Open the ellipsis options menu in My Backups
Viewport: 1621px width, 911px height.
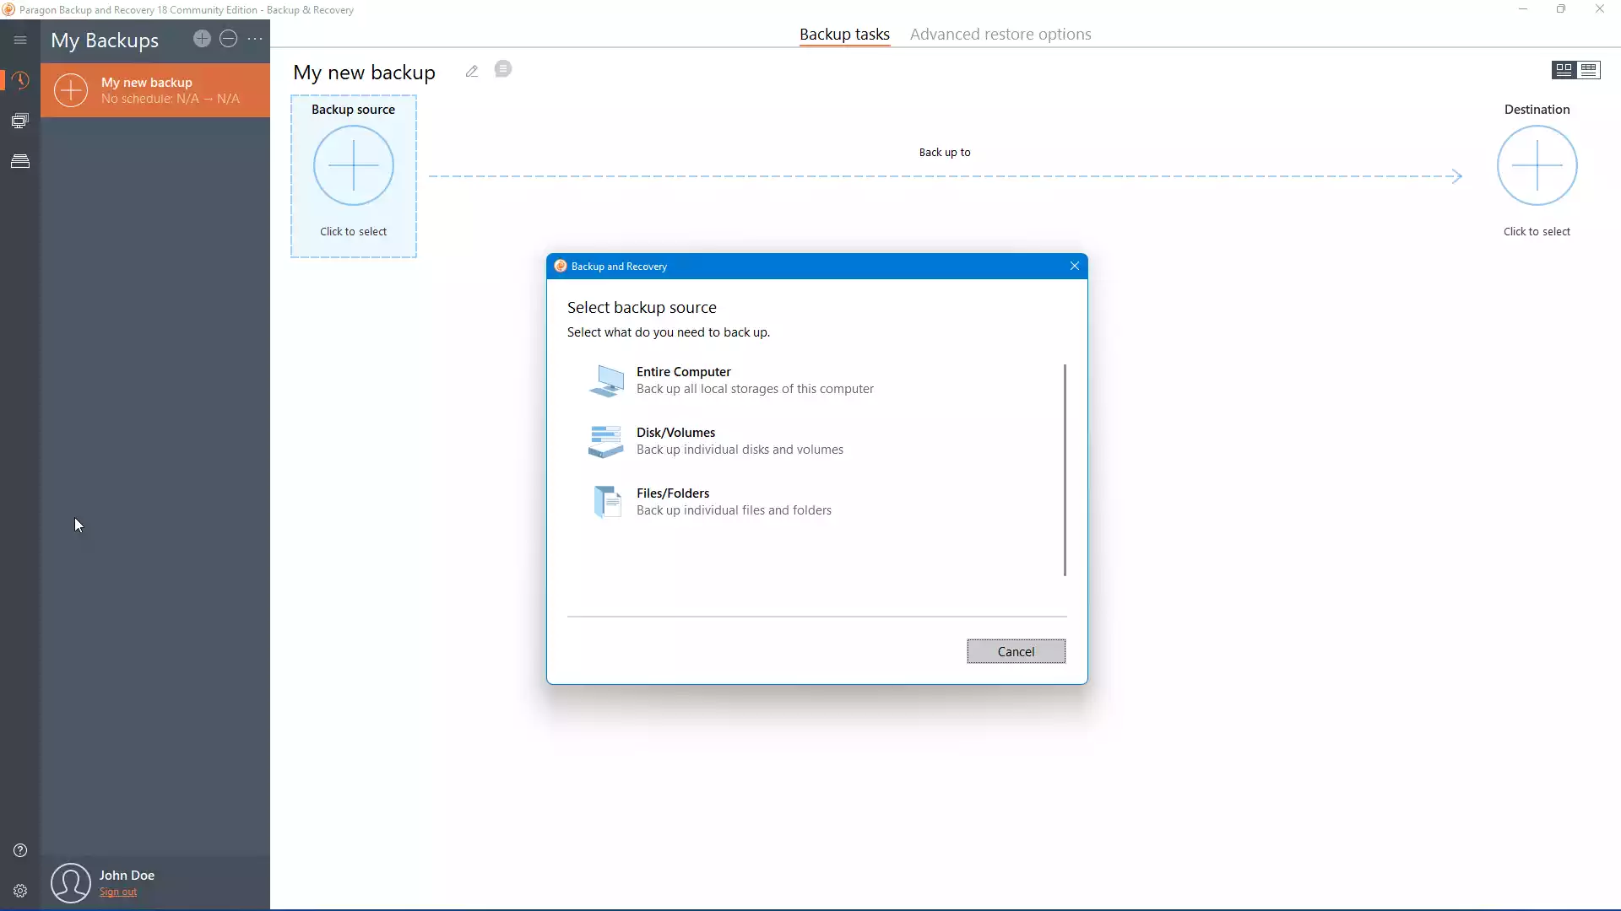(x=256, y=39)
